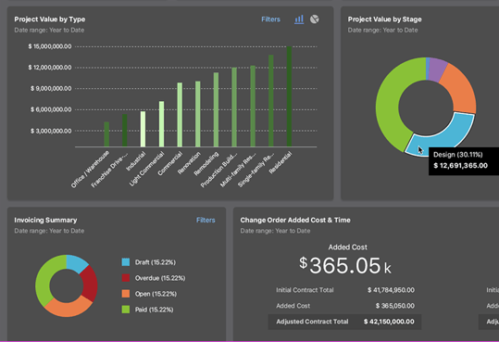Open Filters for Invoicing Summary
The width and height of the screenshot is (499, 342).
tap(206, 221)
